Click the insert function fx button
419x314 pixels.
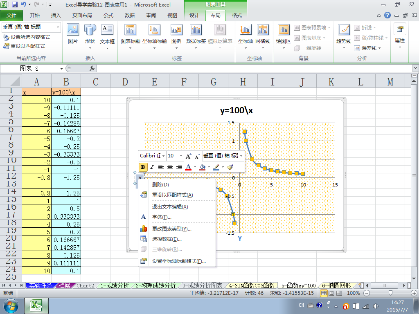coord(92,68)
